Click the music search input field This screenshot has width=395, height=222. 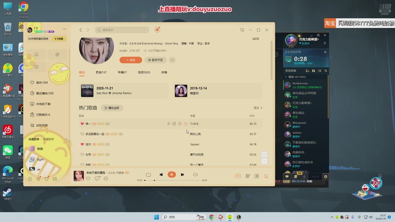point(122,30)
